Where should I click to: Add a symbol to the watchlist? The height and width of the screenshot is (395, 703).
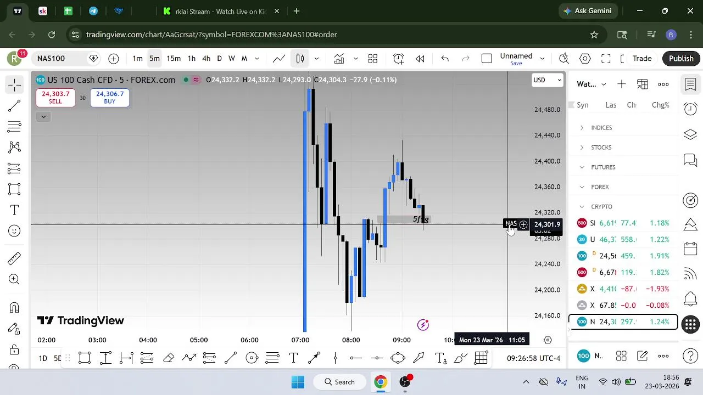click(x=621, y=84)
